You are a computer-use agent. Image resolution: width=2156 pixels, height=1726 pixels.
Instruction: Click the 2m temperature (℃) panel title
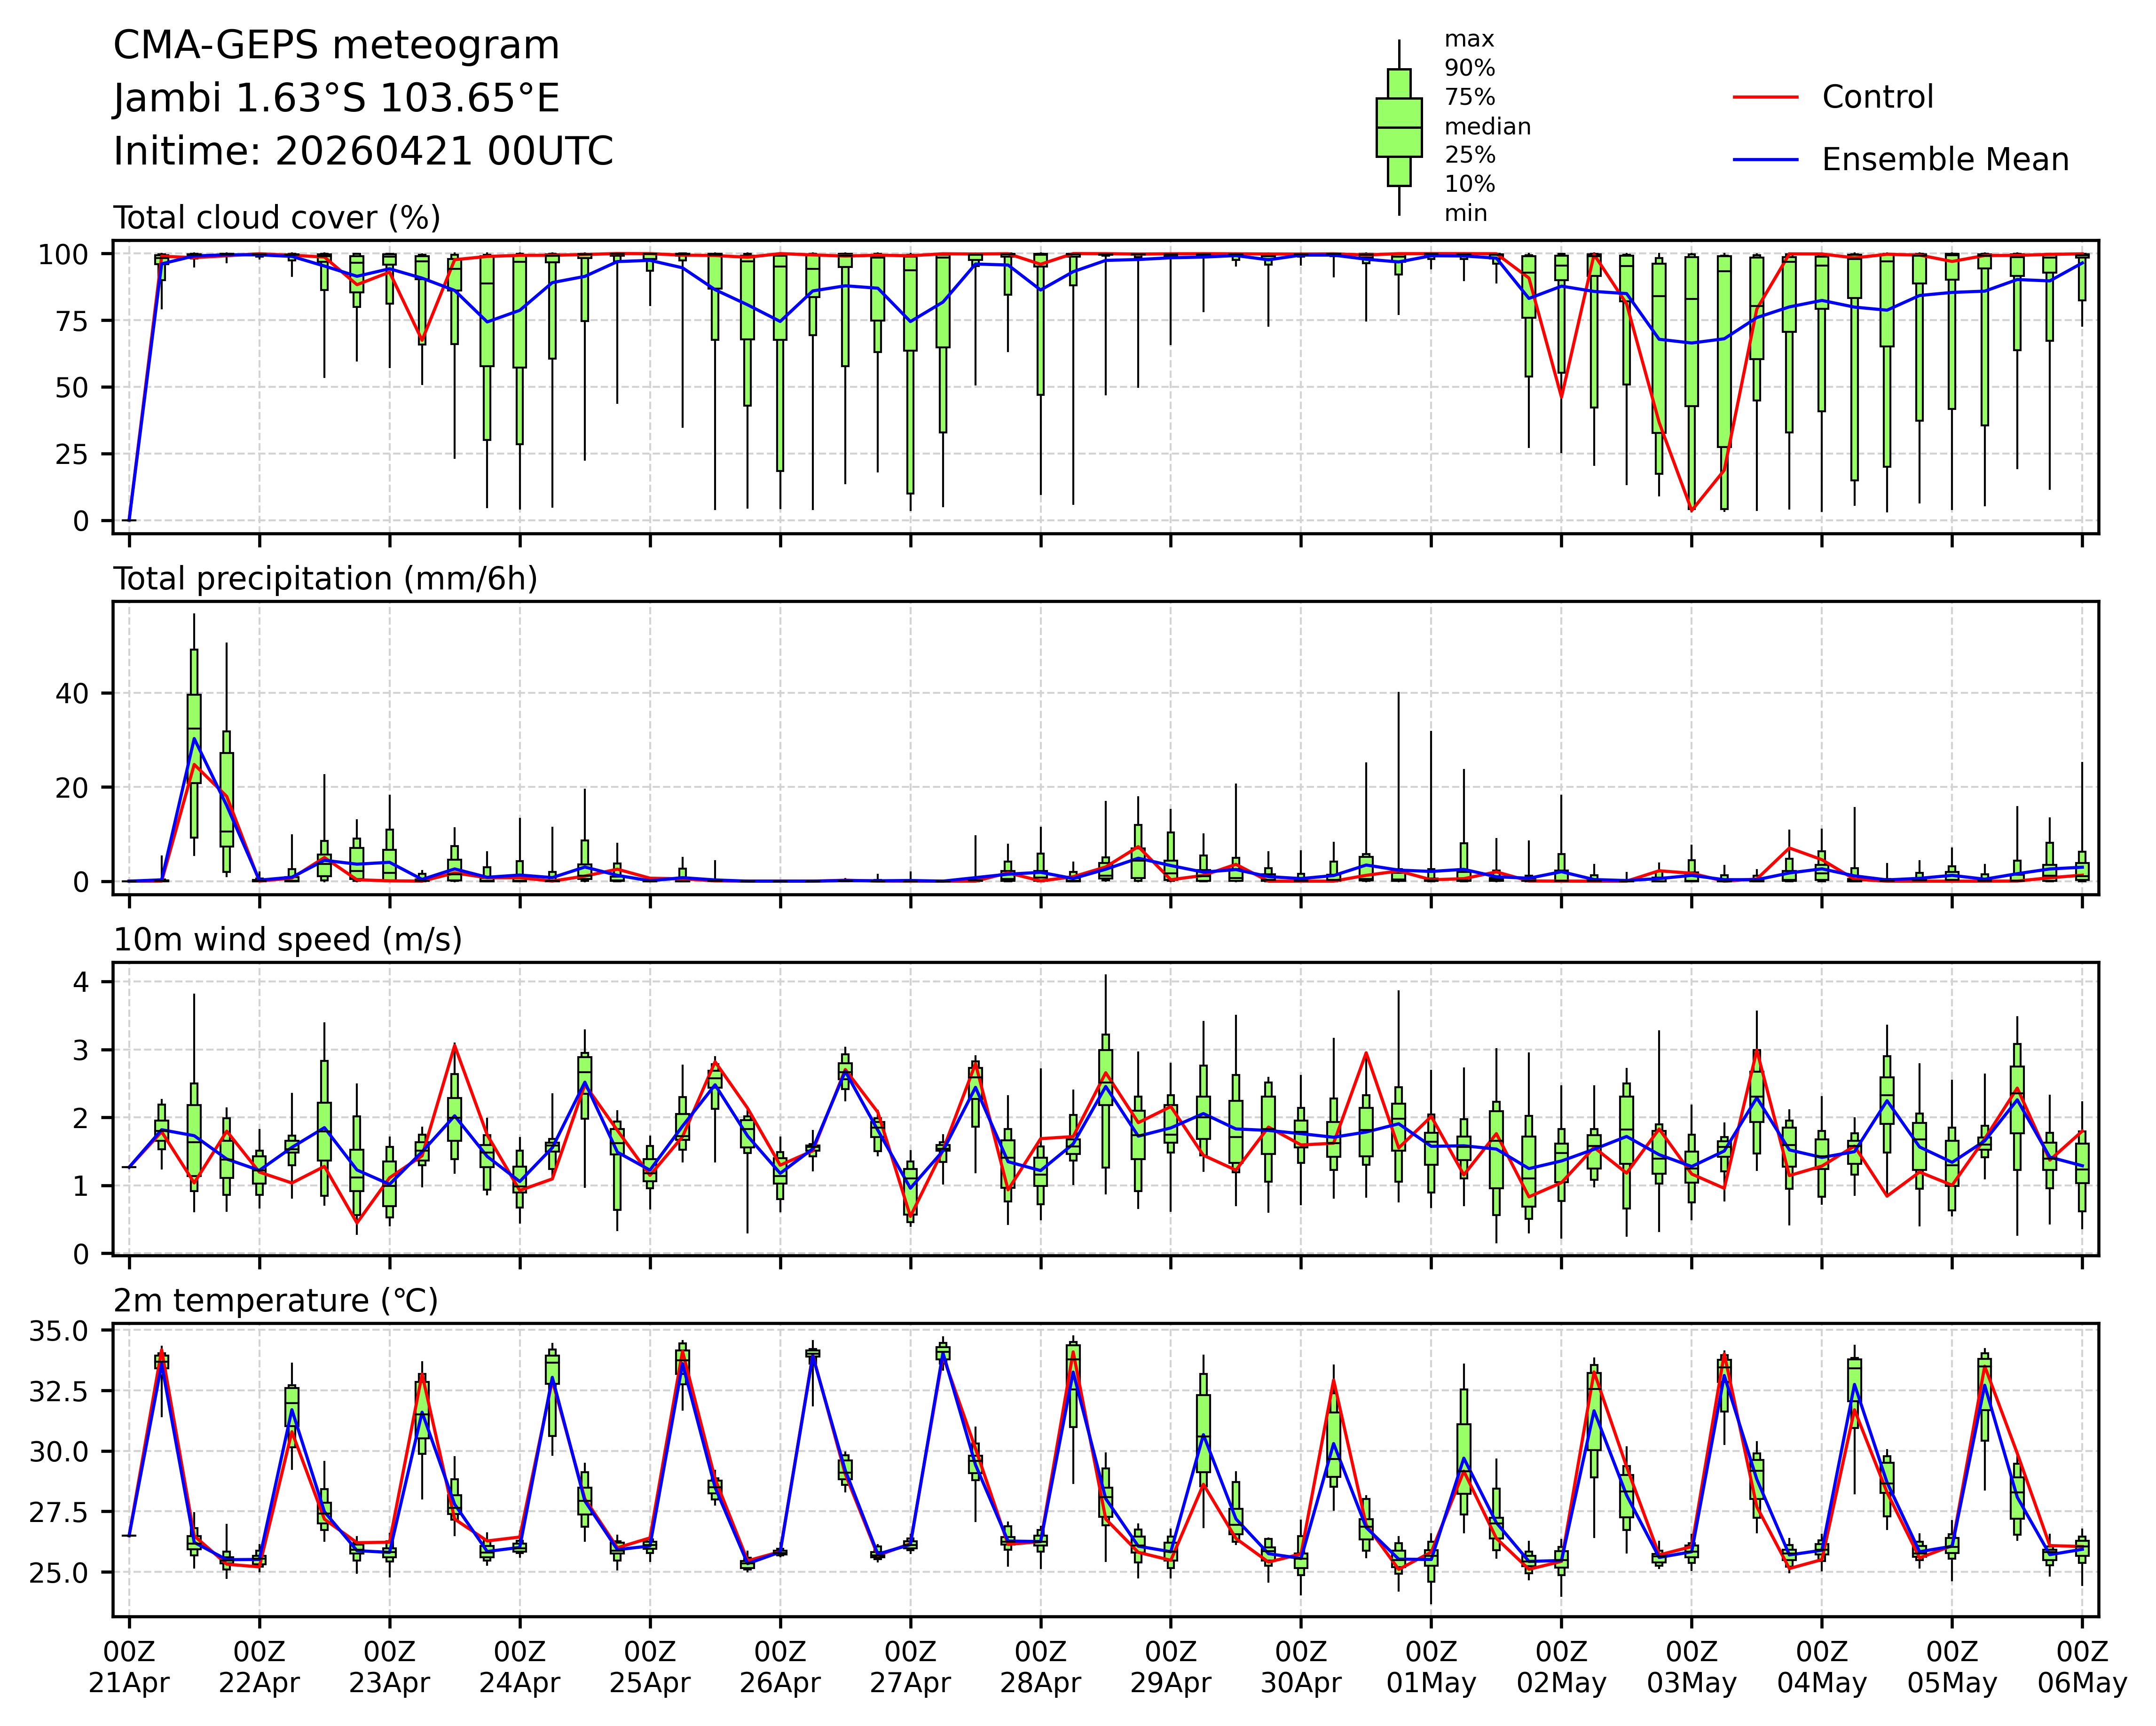click(275, 1301)
